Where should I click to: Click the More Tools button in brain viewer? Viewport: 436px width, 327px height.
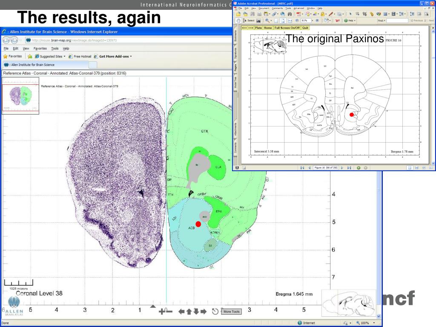(232, 311)
